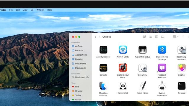
Task: Switch to gallery view in toolbar
Action: click(x=163, y=37)
